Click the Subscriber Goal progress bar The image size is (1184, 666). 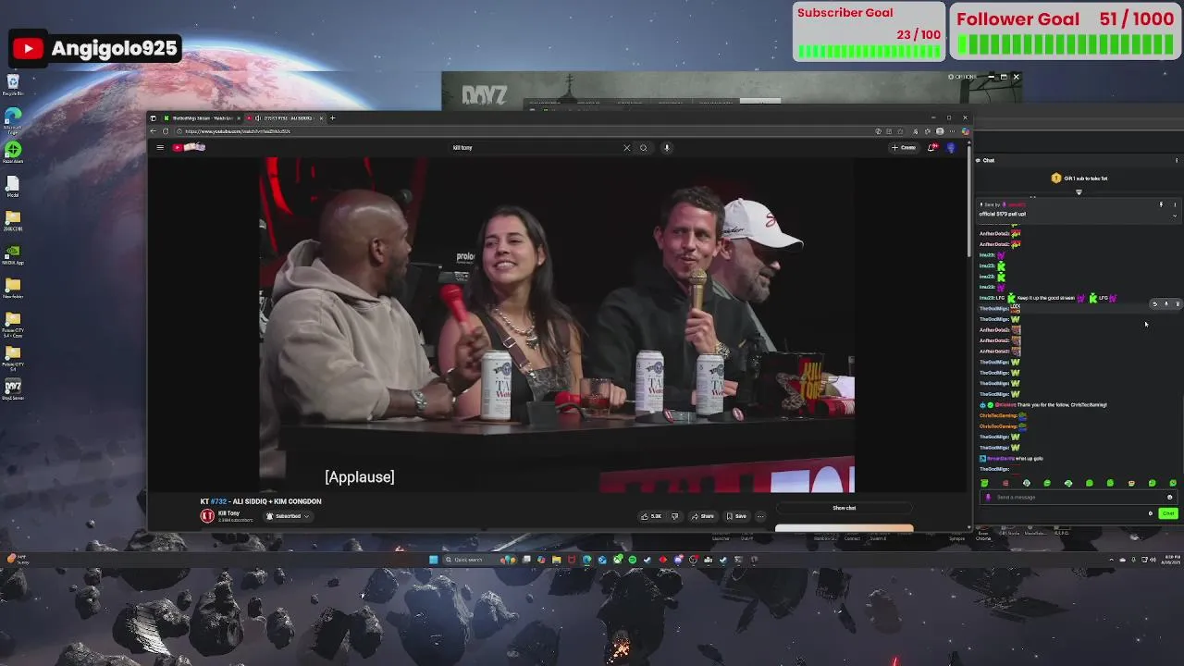pos(869,51)
